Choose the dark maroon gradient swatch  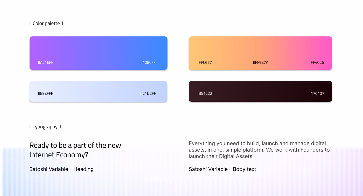(260, 88)
